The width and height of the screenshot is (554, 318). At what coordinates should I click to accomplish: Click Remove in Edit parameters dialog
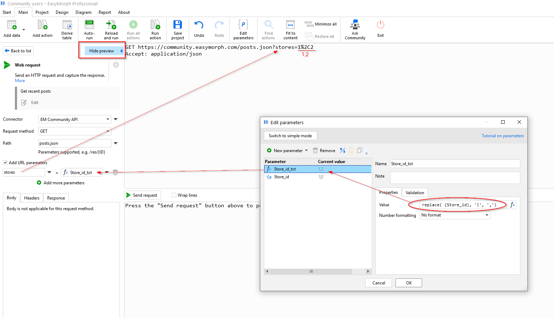pyautogui.click(x=324, y=151)
